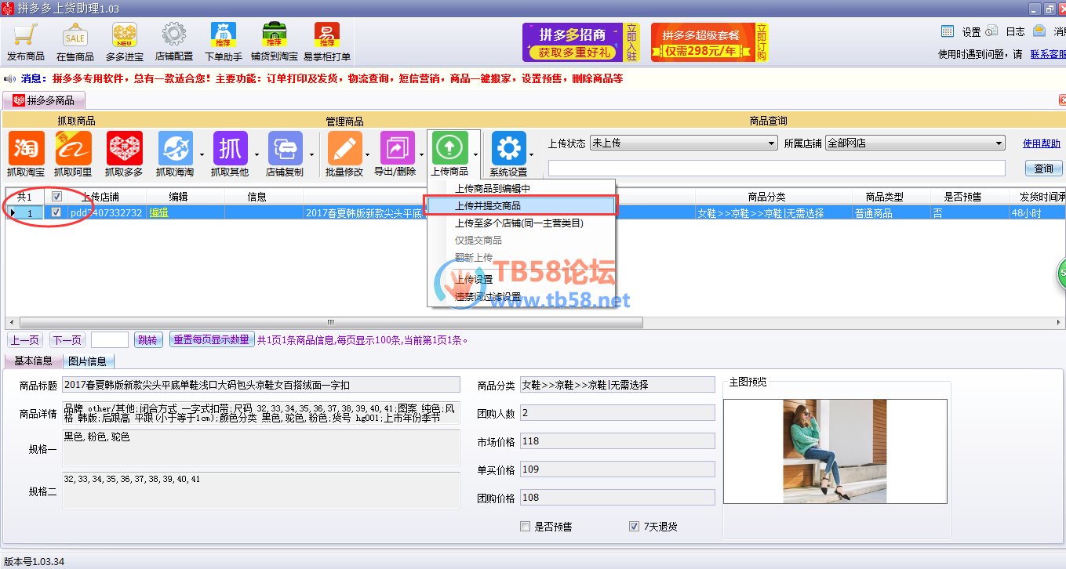Click the 抓取阿里 icon
Viewport: 1066px width, 569px height.
(x=73, y=148)
